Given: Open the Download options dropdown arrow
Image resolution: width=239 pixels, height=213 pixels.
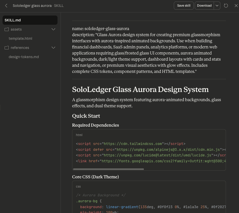Looking at the screenshot, I should (x=217, y=6).
